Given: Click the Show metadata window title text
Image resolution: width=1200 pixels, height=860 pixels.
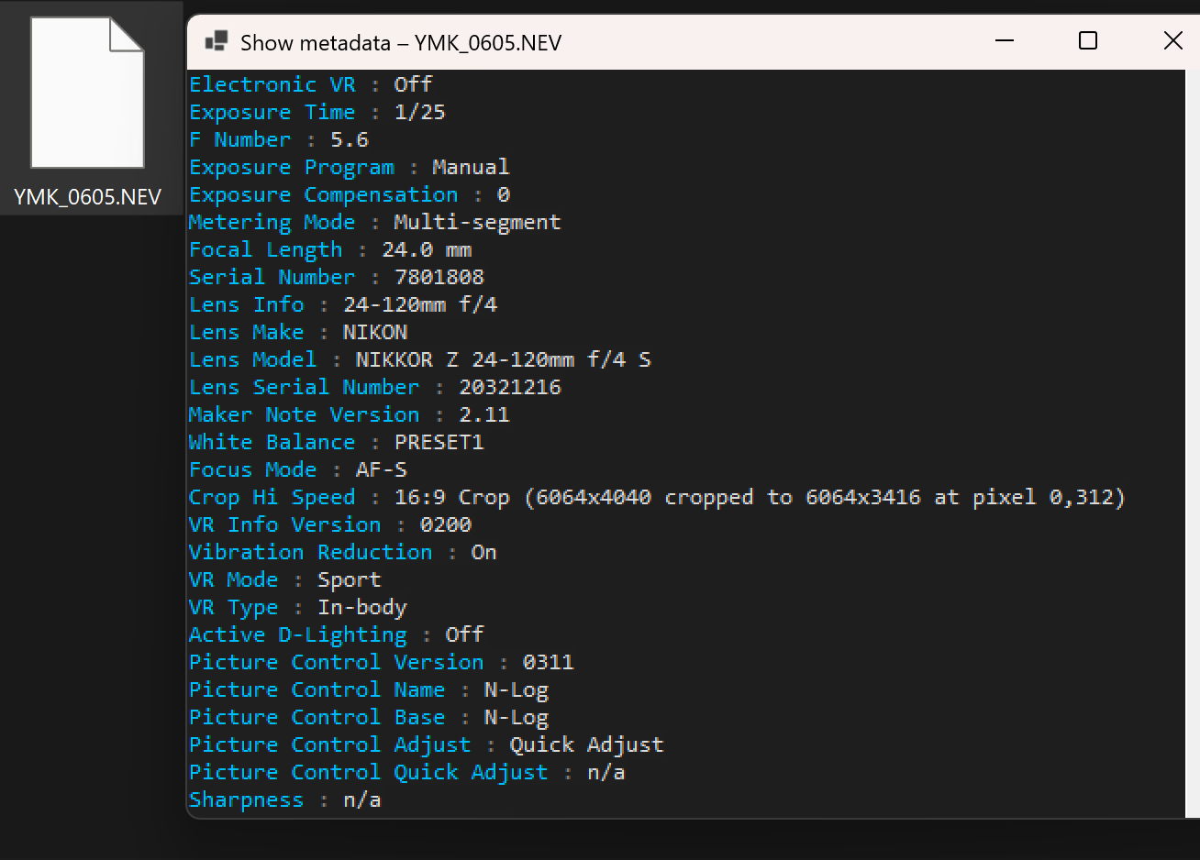Looking at the screenshot, I should pos(400,43).
